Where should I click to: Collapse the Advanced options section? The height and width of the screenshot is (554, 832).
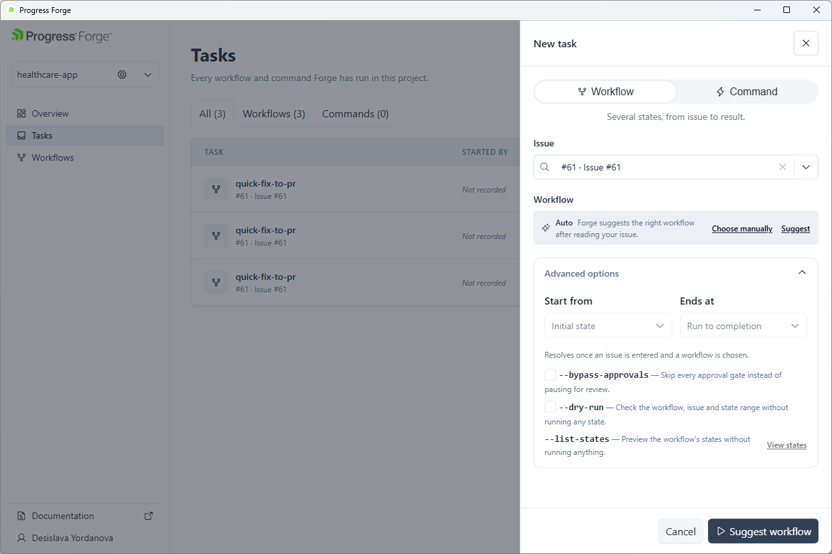802,273
